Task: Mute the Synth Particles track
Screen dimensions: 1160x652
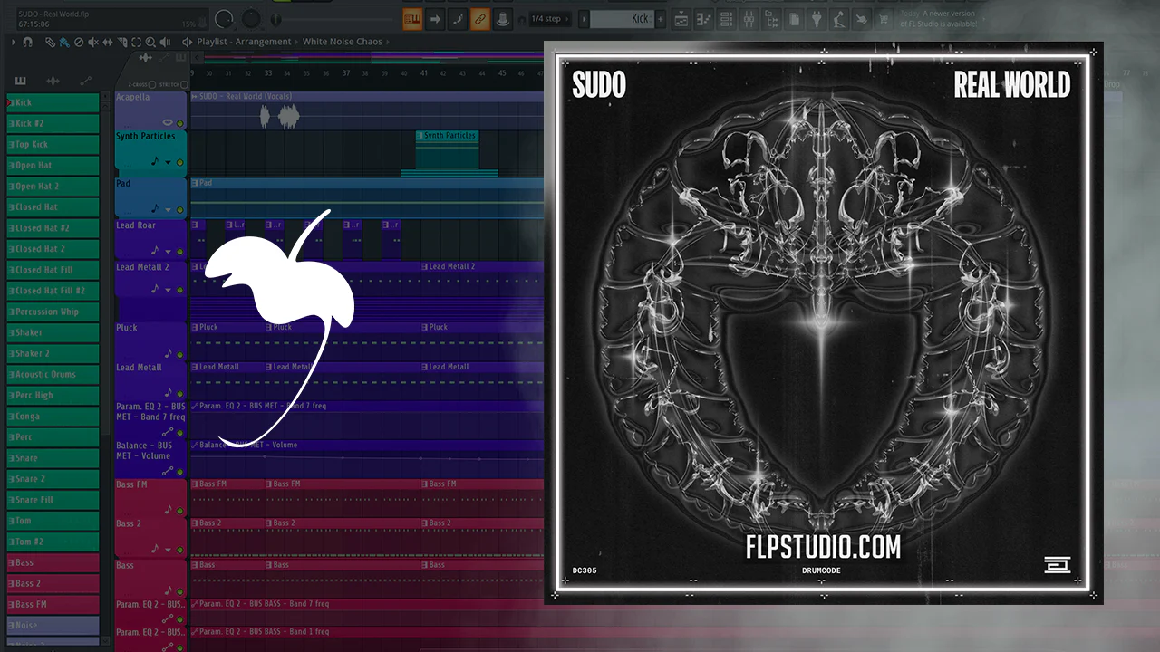Action: (180, 163)
